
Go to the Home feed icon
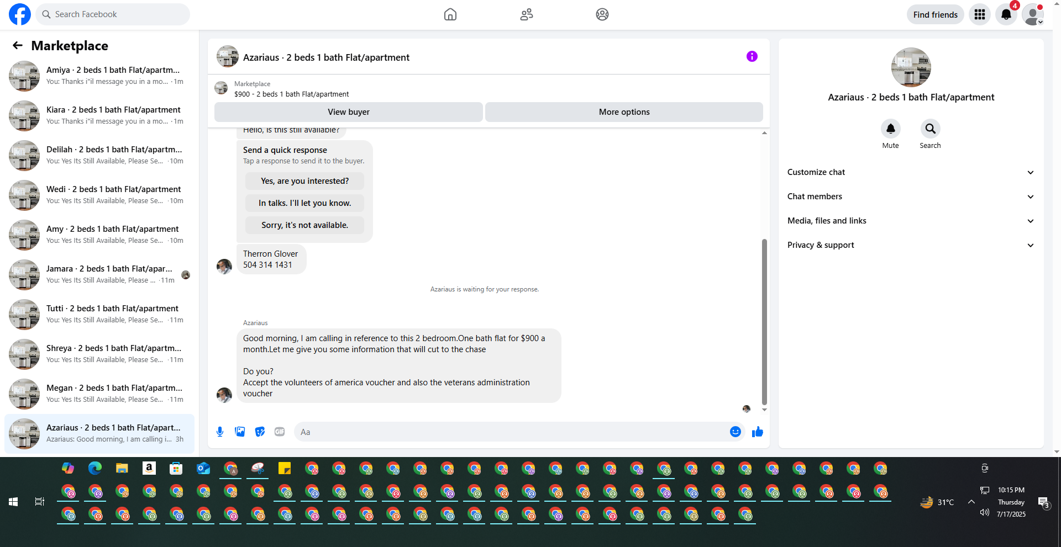(x=450, y=14)
